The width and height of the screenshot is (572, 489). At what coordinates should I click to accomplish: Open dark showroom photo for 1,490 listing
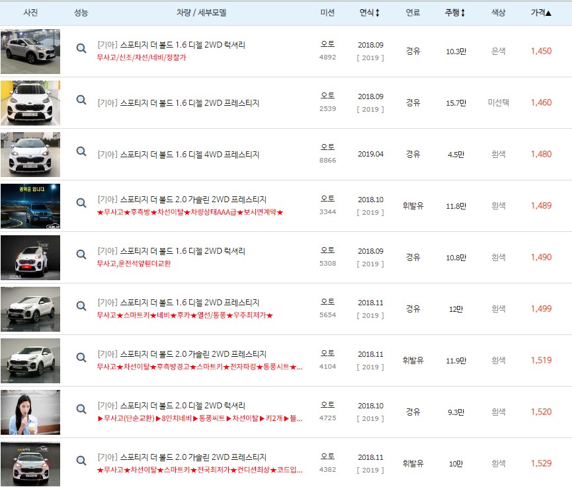[x=30, y=258]
